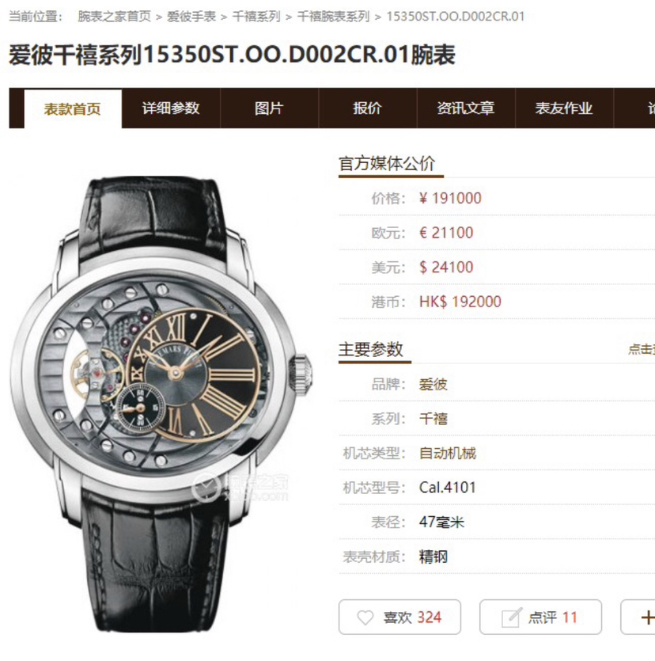Viewport: 655px width, 661px height.
Task: Click the heart icon beside 喜欢
Action: 365,617
